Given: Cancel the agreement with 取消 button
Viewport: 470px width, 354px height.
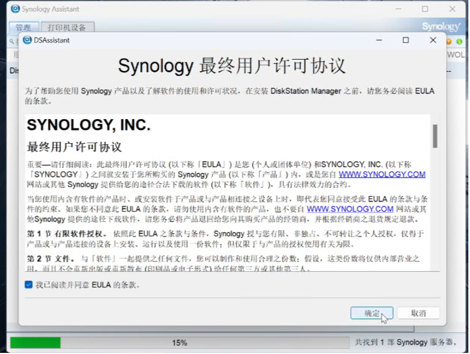Looking at the screenshot, I should point(419,314).
